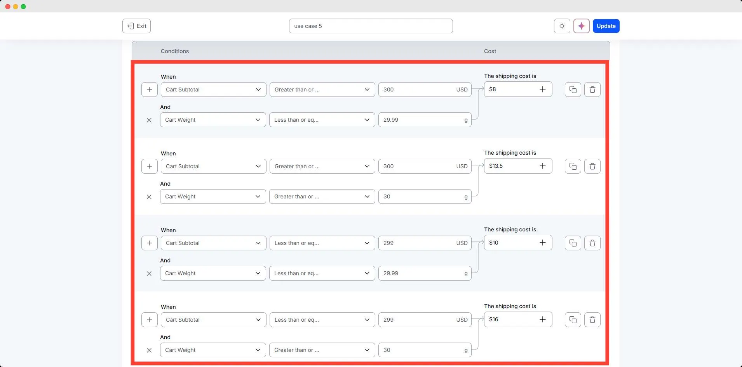Duplicate the $13.5 shipping rule
This screenshot has height=367, width=742.
(573, 166)
